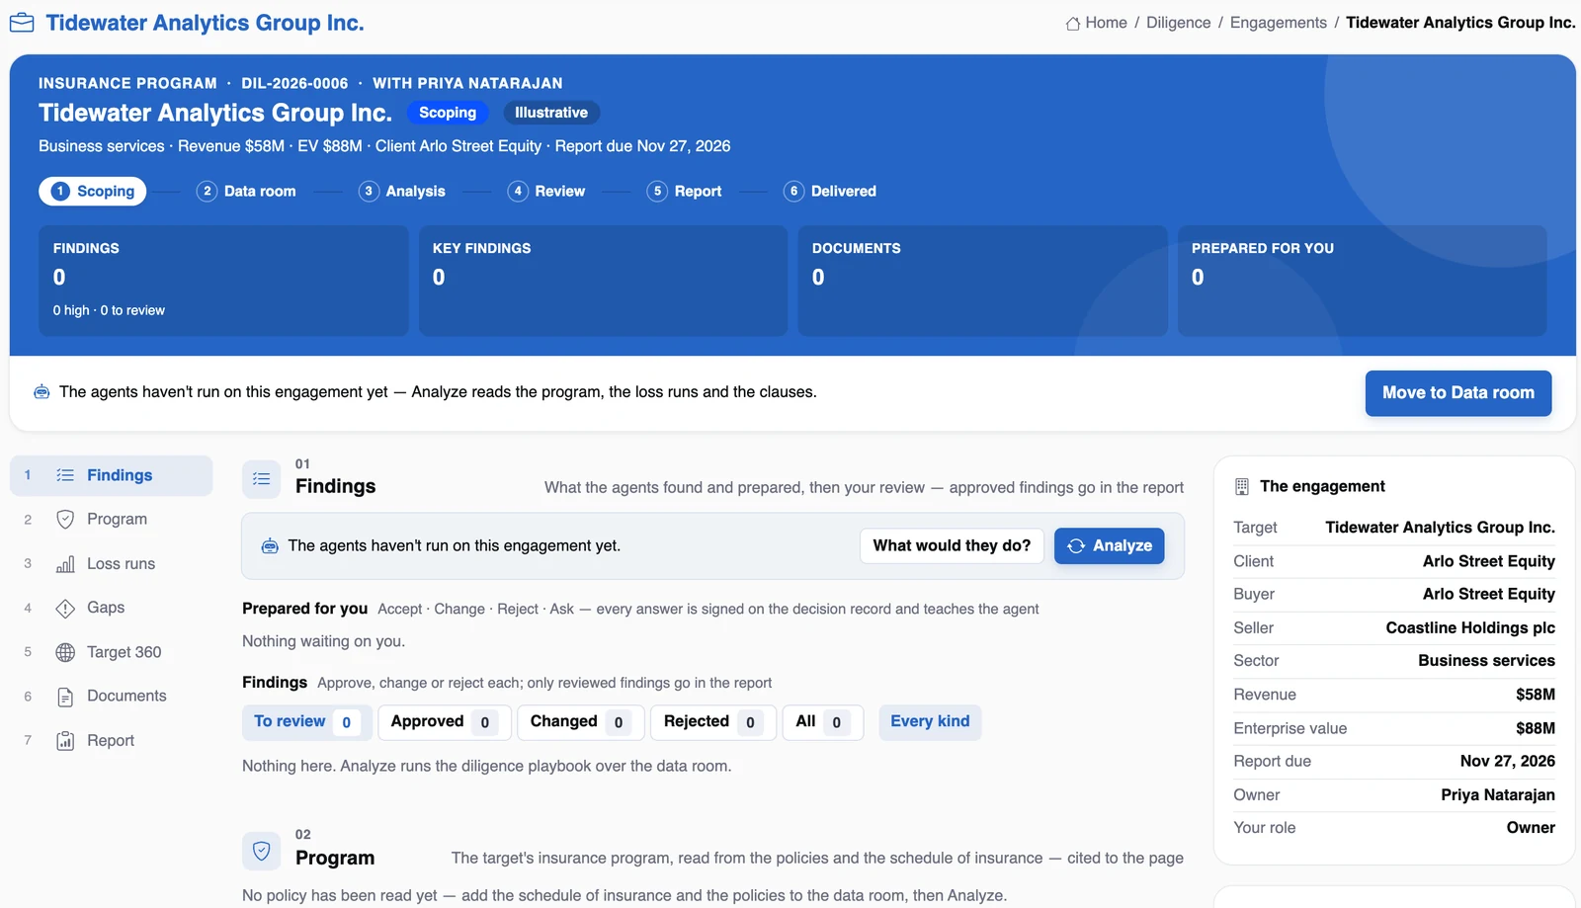1581x908 pixels.
Task: Go to the Analysis stage step
Action: [402, 192]
